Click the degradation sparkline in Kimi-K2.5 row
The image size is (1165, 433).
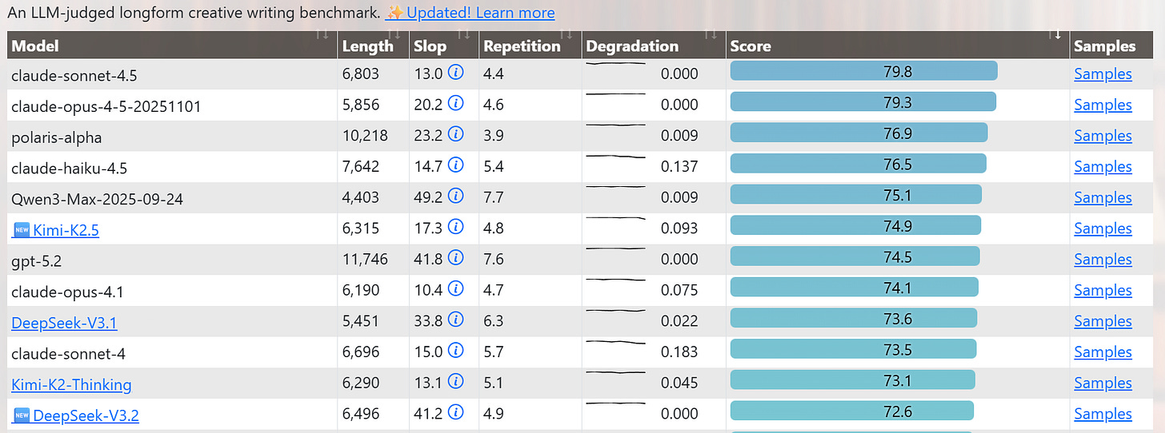coord(615,219)
